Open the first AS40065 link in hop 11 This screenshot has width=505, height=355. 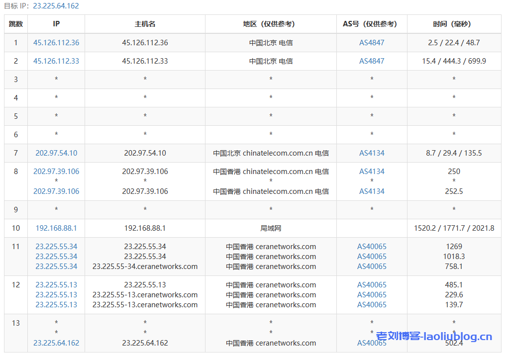tap(372, 247)
